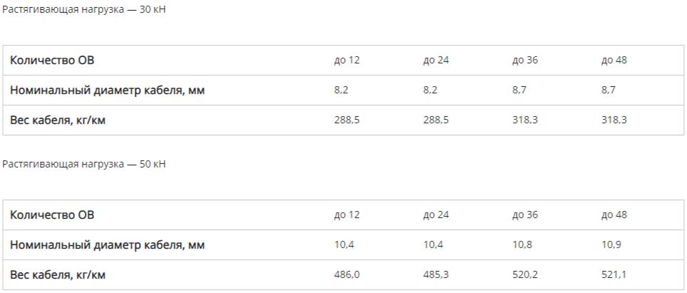Click "до 24" header in the 50 кН table
This screenshot has width=687, height=293.
point(435,215)
